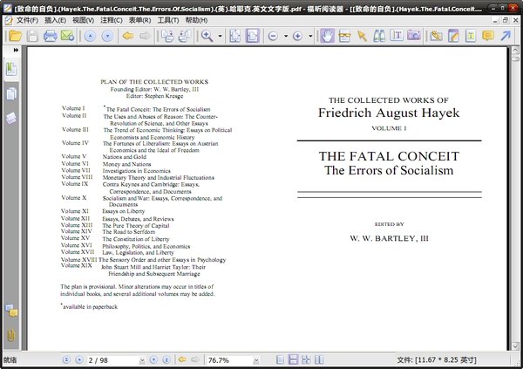Go to next page using down-arrow toolbar icon
523x369 pixels.
(107, 36)
